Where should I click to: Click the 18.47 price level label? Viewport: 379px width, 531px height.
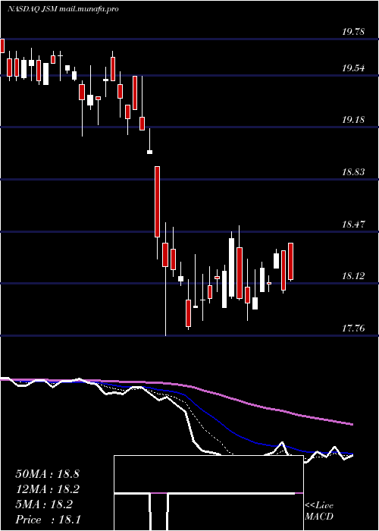tap(353, 224)
